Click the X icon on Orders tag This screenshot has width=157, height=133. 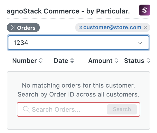click(13, 27)
